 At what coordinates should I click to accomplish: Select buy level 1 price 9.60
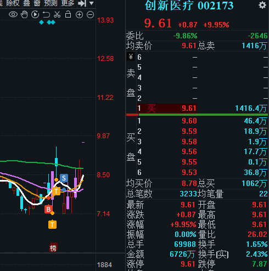[189, 121]
